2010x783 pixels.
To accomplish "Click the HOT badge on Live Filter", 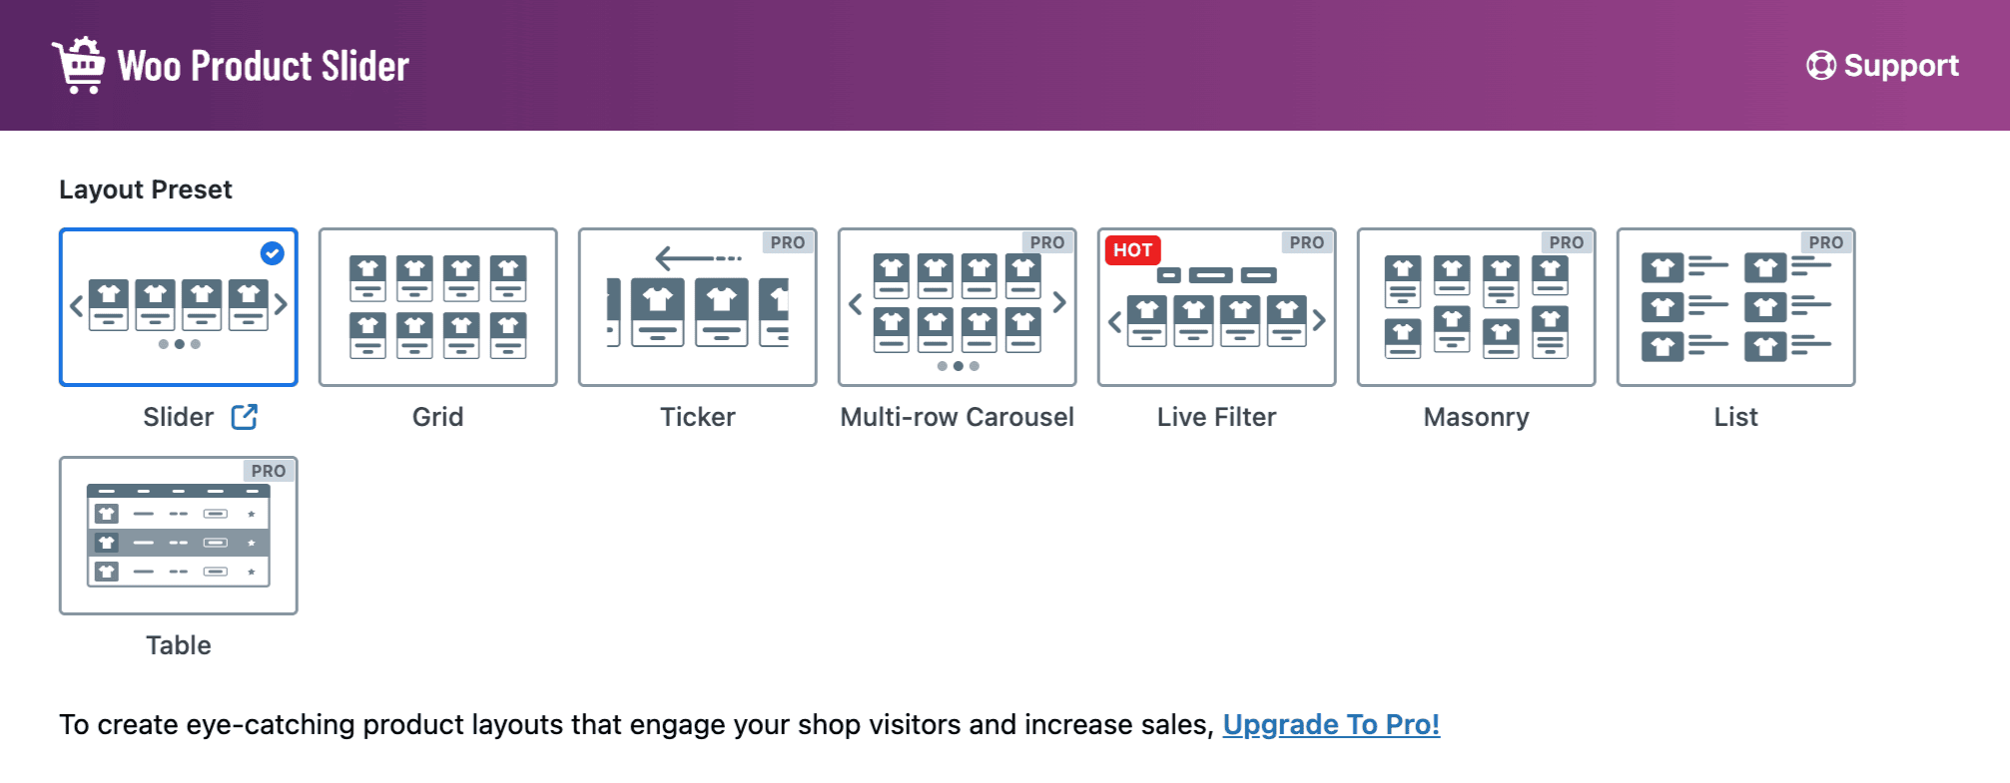I will (1132, 250).
